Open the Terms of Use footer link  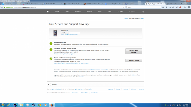tap(75, 93)
